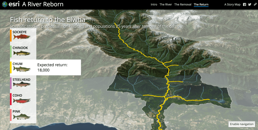The width and height of the screenshot is (258, 130).
Task: Choose the Steelhead fish image
Action: coord(22,84)
